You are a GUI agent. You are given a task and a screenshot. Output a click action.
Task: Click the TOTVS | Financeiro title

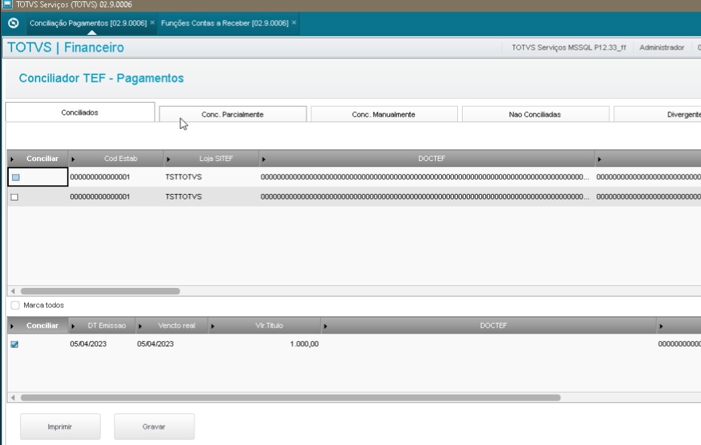coord(66,48)
